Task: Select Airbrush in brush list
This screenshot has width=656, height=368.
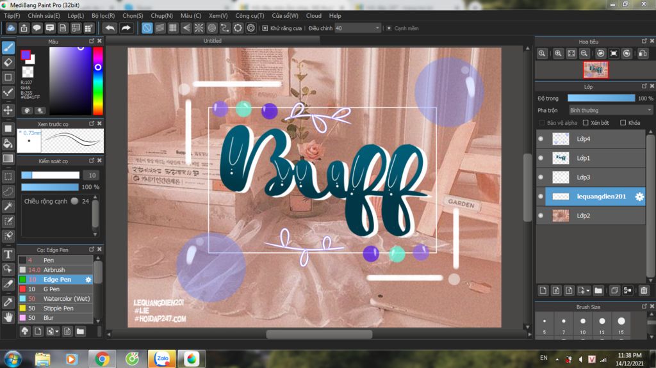Action: click(55, 269)
